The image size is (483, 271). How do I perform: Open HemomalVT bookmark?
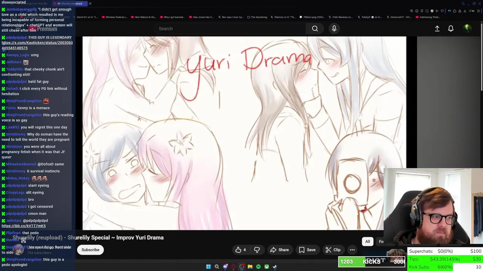[x=398, y=17]
